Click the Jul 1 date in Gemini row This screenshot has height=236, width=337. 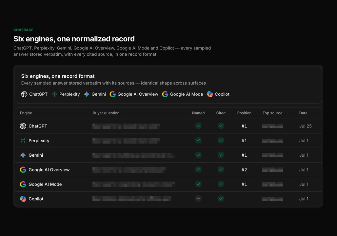pyautogui.click(x=304, y=155)
